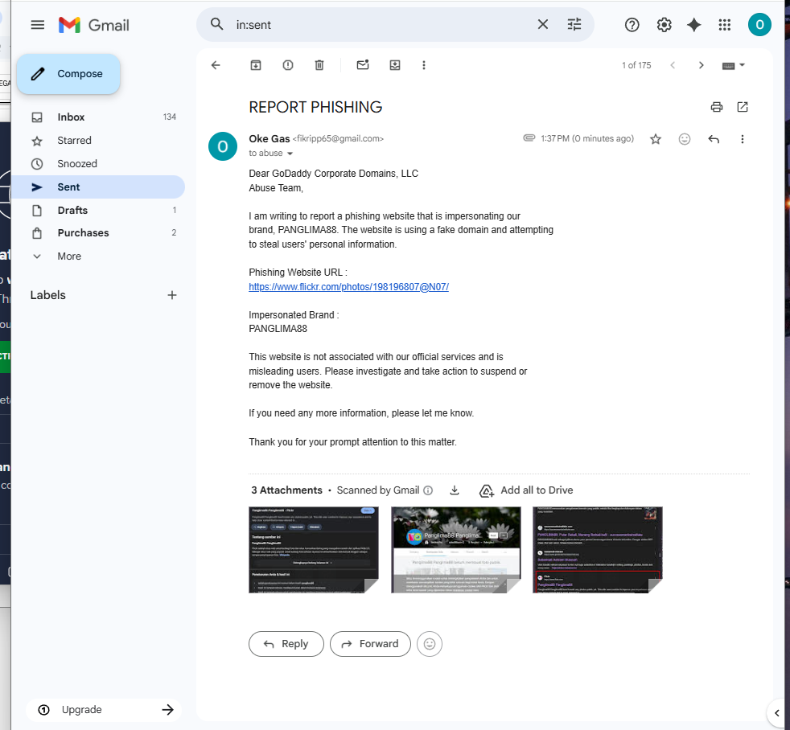
Task: Create a new label with plus icon
Action: coord(172,295)
